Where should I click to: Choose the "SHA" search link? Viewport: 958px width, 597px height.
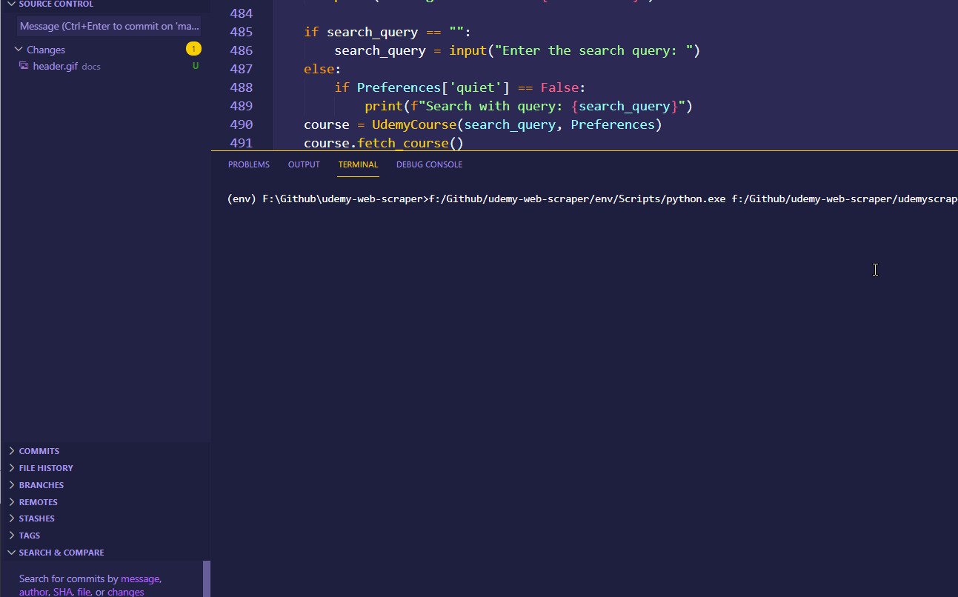[x=62, y=592]
